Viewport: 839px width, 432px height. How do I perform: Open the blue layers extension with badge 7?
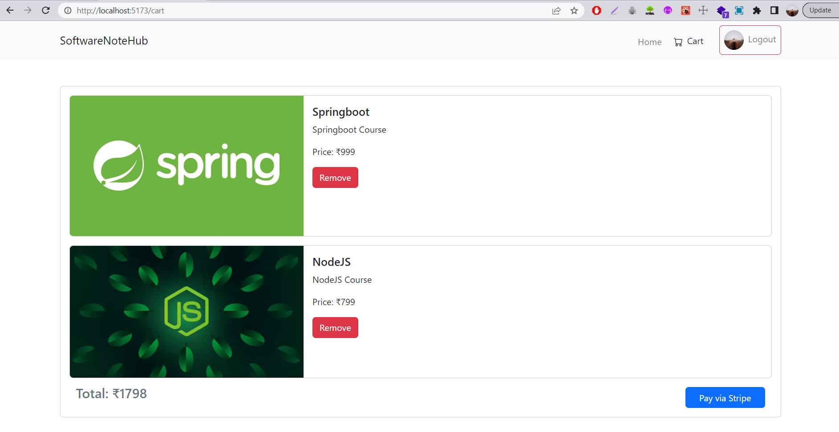722,11
